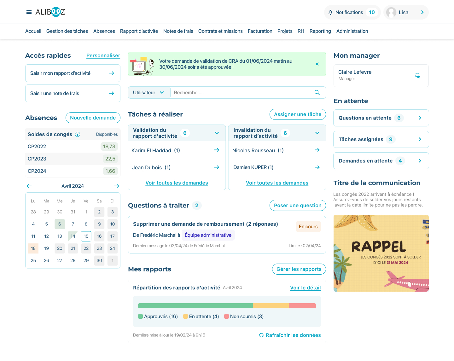454x361 pixels.
Task: Click the info icon next to Soldes de congés
Action: click(78, 134)
